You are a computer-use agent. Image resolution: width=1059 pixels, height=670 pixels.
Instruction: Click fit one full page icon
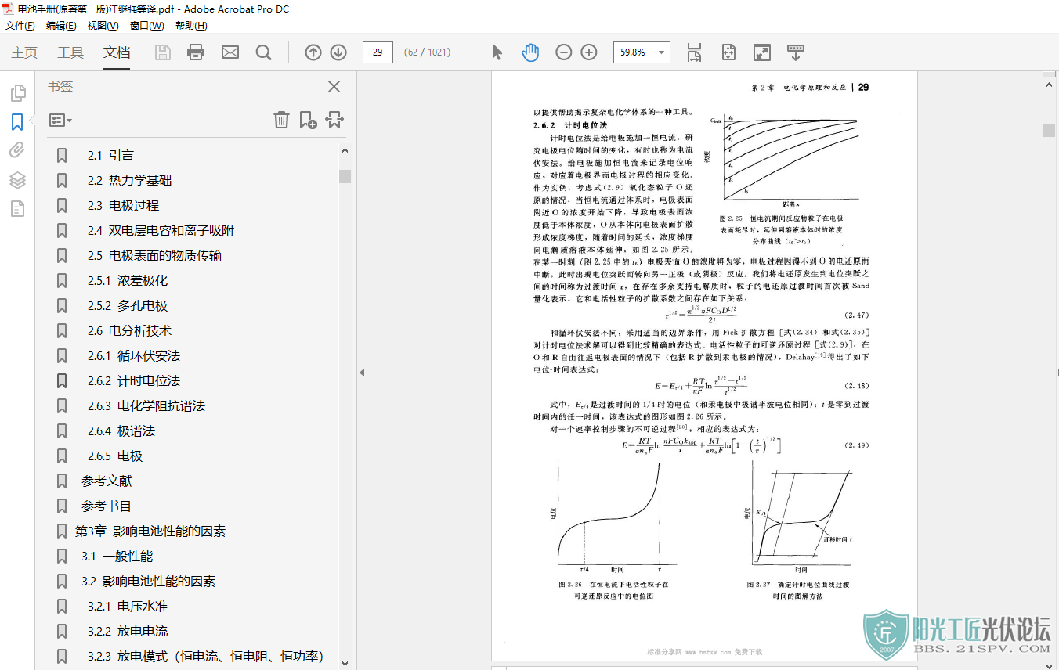[x=728, y=52]
